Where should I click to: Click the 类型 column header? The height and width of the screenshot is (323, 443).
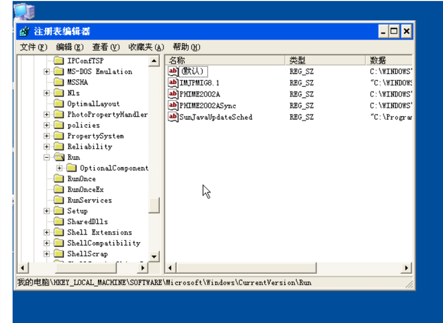point(325,60)
